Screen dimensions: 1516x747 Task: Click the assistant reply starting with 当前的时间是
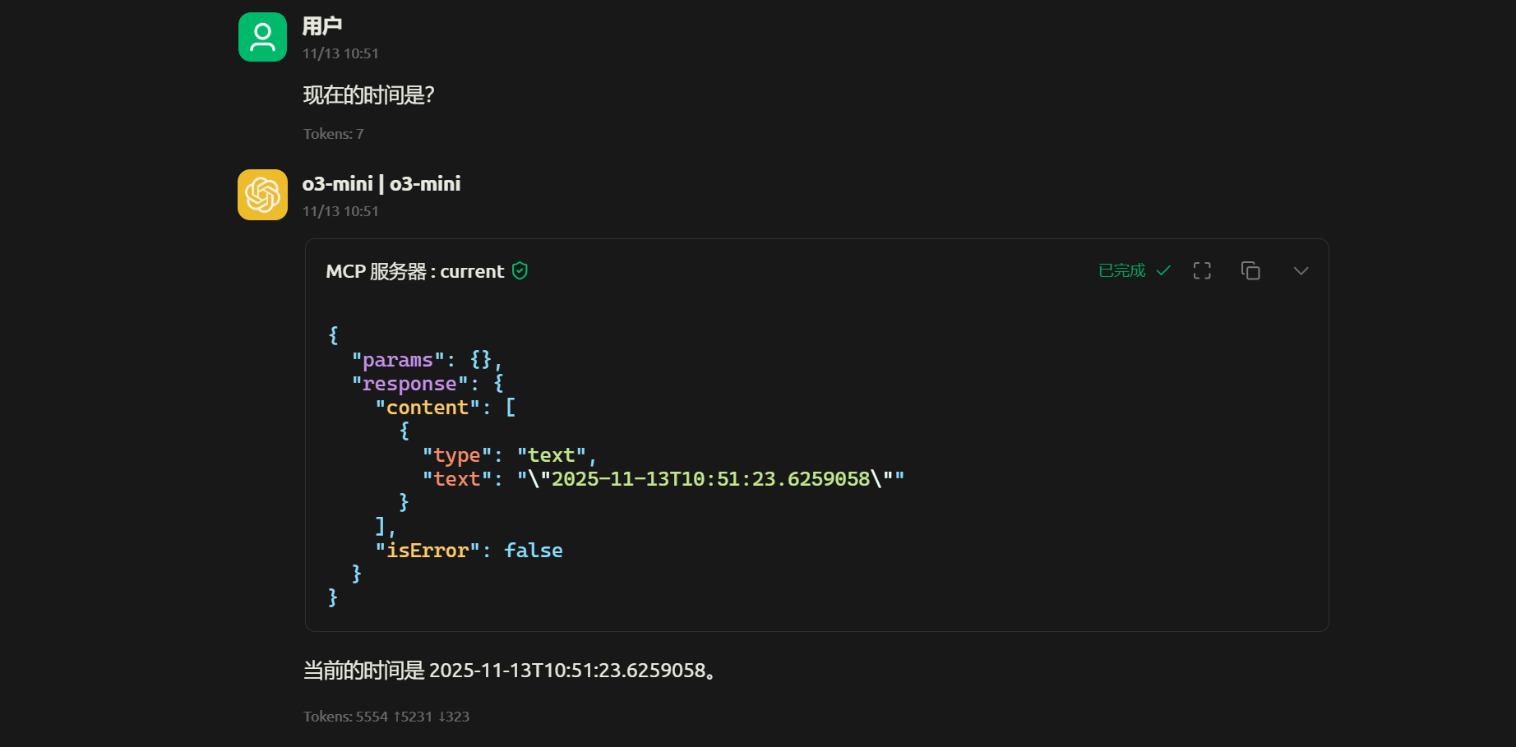[x=510, y=671]
